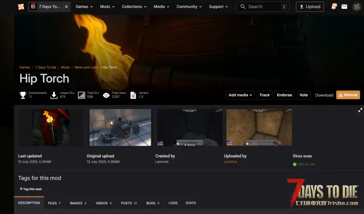
Task: Click the Safe to use virus scan link
Action: pos(306,164)
